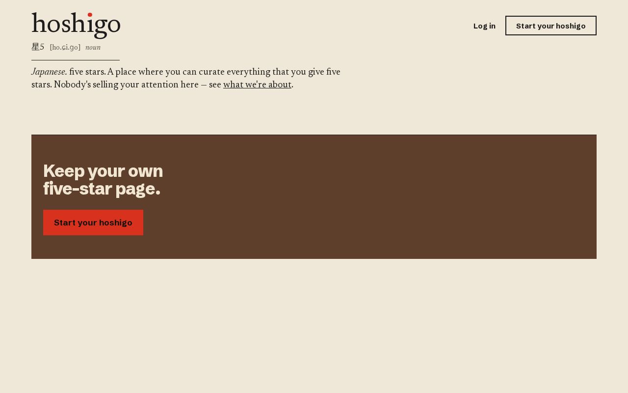This screenshot has height=393, width=628.
Task: Click the red Start your hoshigo button
Action: pyautogui.click(x=93, y=223)
